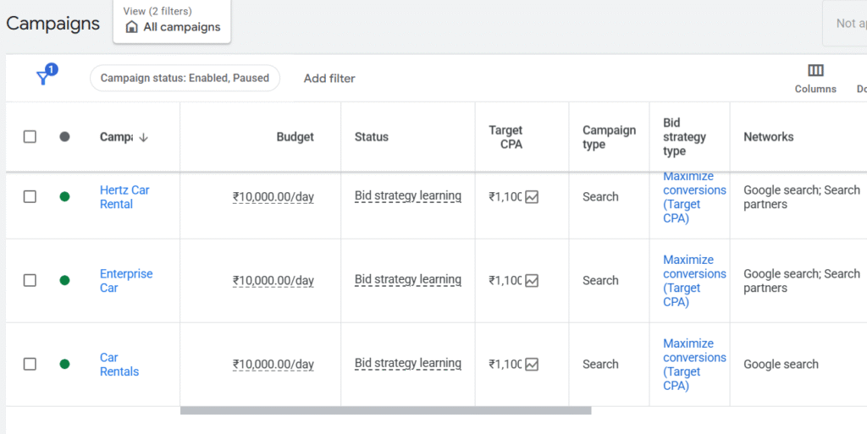
Task: Sort by the Networks column header
Action: point(769,137)
